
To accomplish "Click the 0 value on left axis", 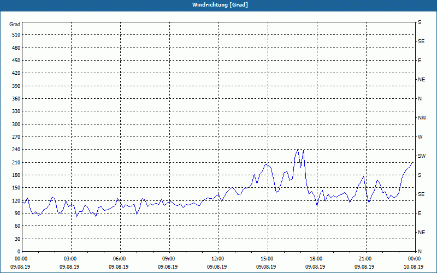I will [19, 252].
